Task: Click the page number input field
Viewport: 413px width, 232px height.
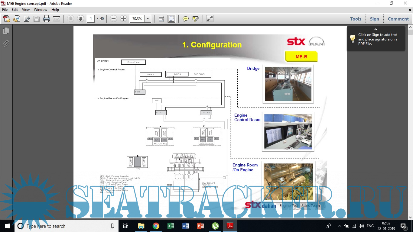Action: pos(91,19)
